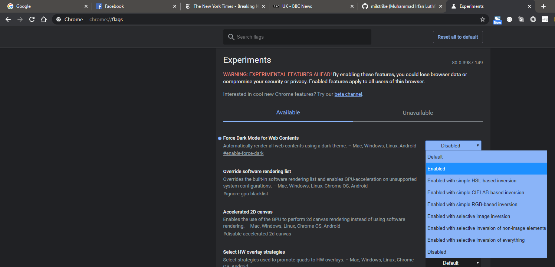Open the Select HW overlay strategies dropdown
Image resolution: width=555 pixels, height=267 pixels.
click(x=453, y=263)
